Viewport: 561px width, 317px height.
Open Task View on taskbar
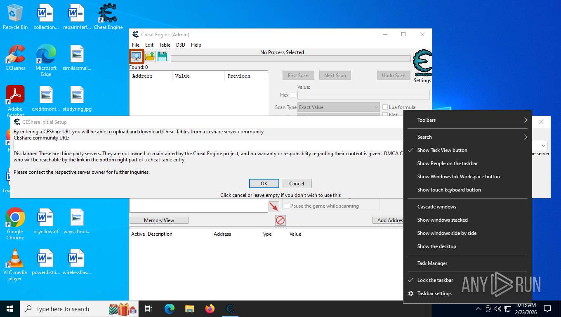pyautogui.click(x=148, y=309)
